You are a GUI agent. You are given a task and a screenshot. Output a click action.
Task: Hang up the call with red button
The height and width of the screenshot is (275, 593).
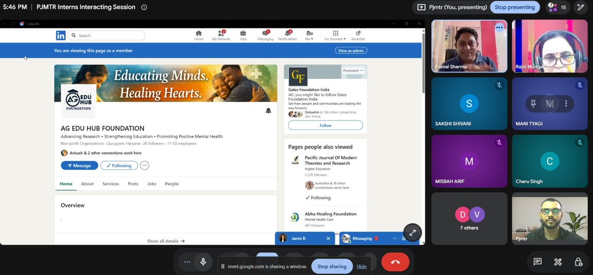pos(395,262)
